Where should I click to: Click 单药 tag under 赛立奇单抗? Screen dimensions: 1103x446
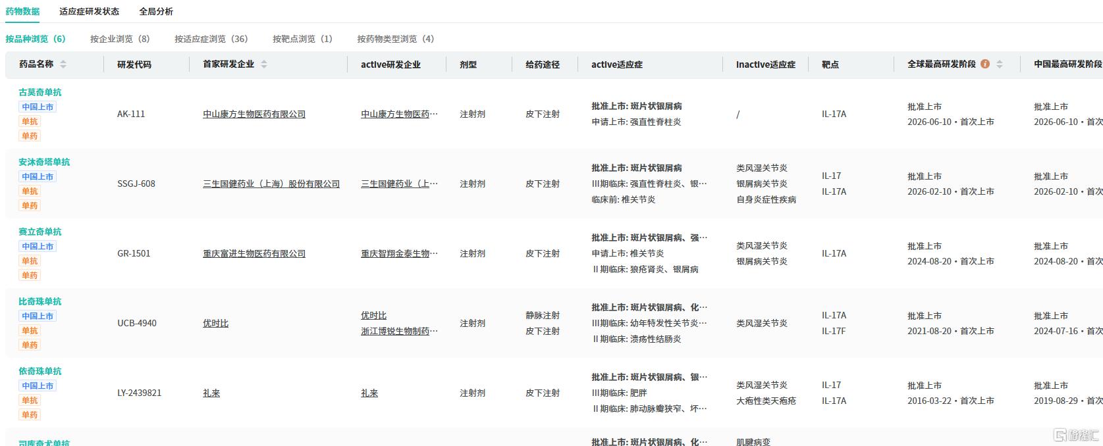point(30,276)
